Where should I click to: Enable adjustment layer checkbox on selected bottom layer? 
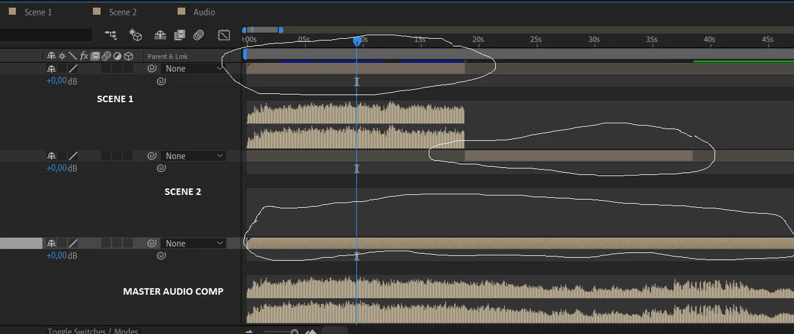pos(116,243)
